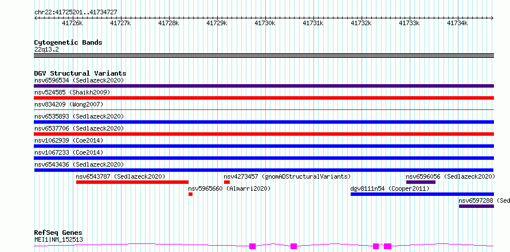The height and width of the screenshot is (252, 510).
Task: Click the nsv6596534 (Sedlazeck2020) purple variant bar
Action: 264,86
